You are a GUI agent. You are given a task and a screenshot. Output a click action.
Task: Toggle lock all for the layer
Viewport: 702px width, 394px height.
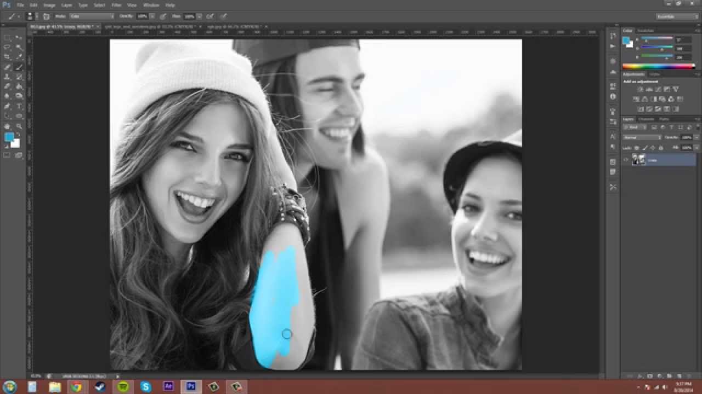660,148
